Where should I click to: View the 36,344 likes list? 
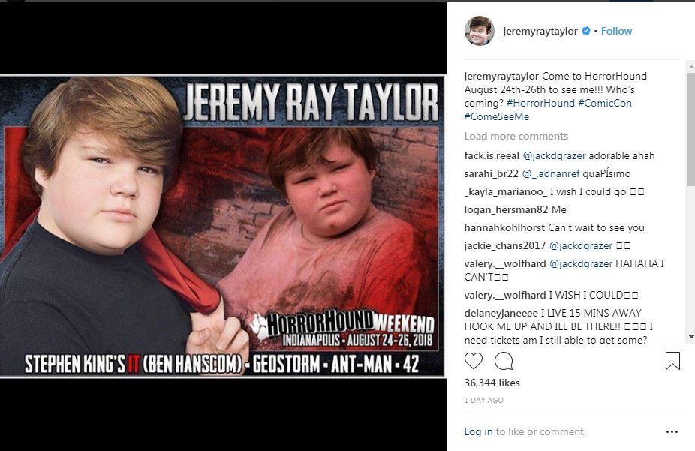492,383
